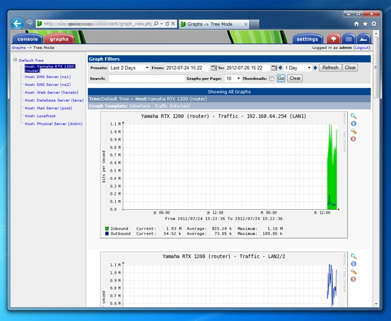Open the address bar autocomplete dropdown arrow
Screen dimensions: 391x321
coord(162,24)
